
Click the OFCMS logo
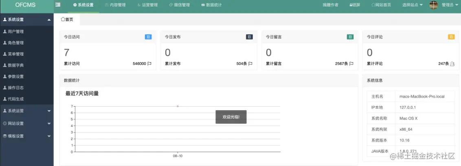pyautogui.click(x=26, y=5)
